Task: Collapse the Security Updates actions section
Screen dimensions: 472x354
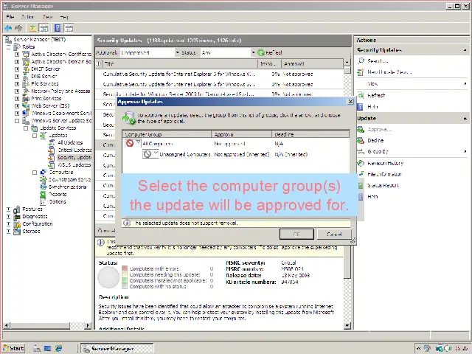Action: pos(465,50)
